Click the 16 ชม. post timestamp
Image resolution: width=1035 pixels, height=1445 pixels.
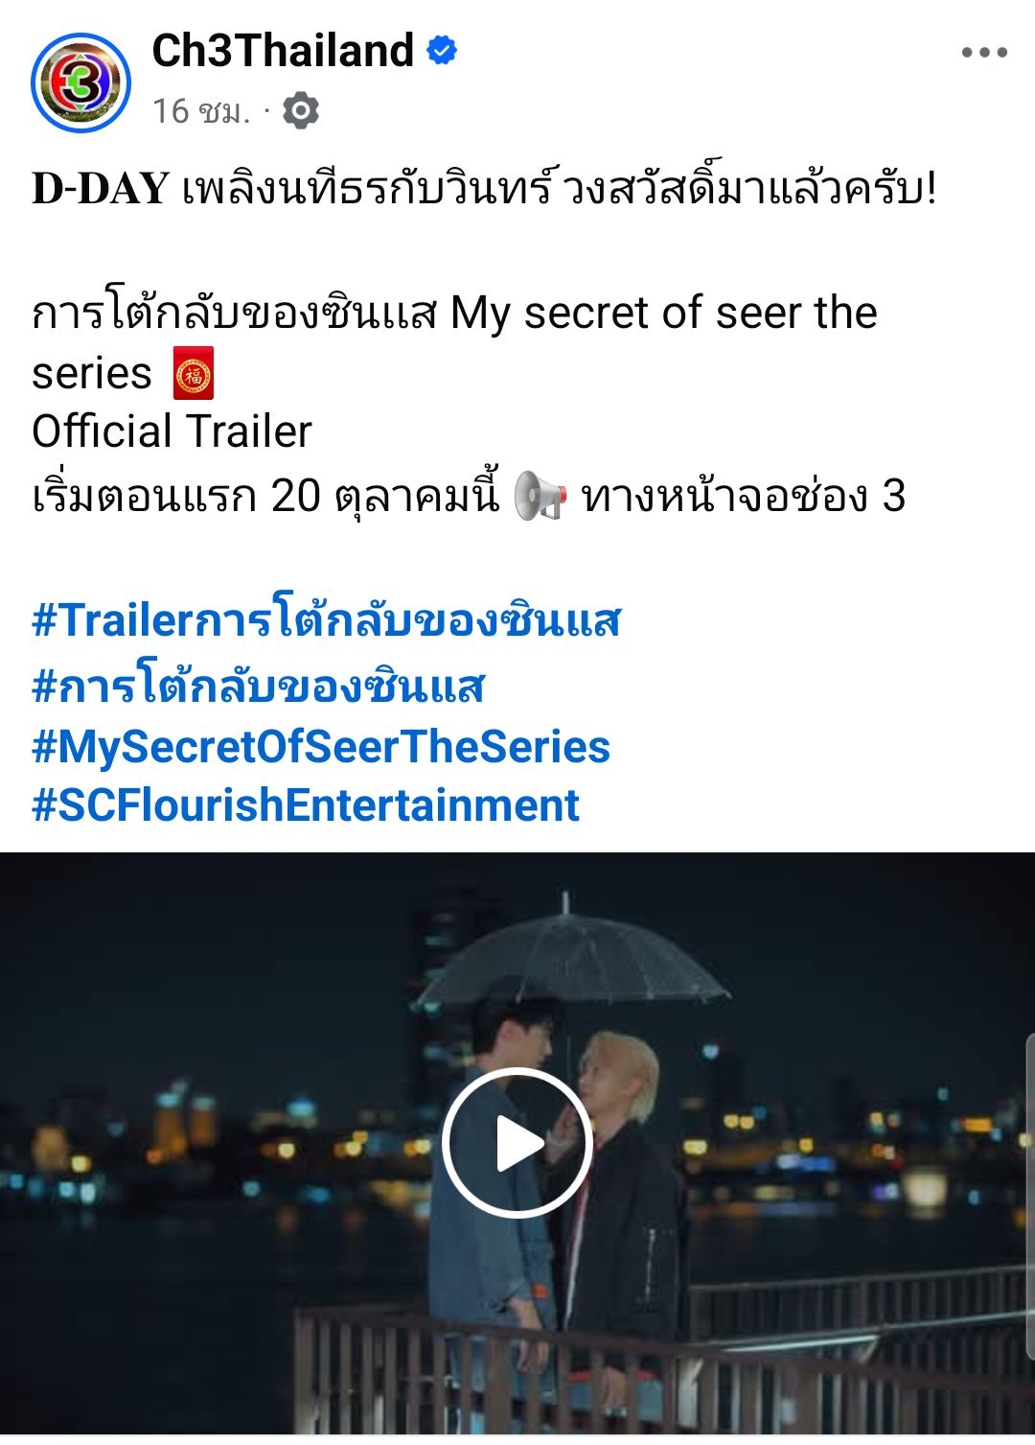pyautogui.click(x=201, y=111)
